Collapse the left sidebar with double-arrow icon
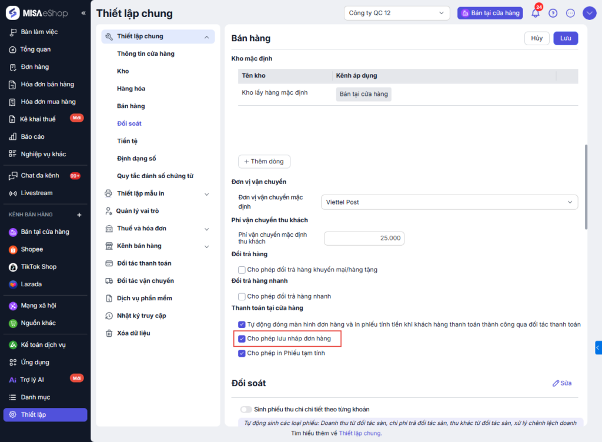 (x=83, y=13)
